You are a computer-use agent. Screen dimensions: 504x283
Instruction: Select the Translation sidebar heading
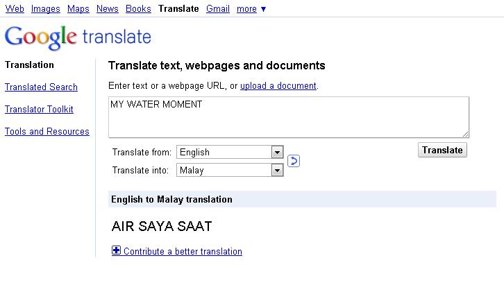[x=29, y=65]
